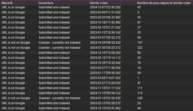Select crawl date 2024-12-19T12:28:26Z
Screen dimensions: 193x111
point(105,52)
